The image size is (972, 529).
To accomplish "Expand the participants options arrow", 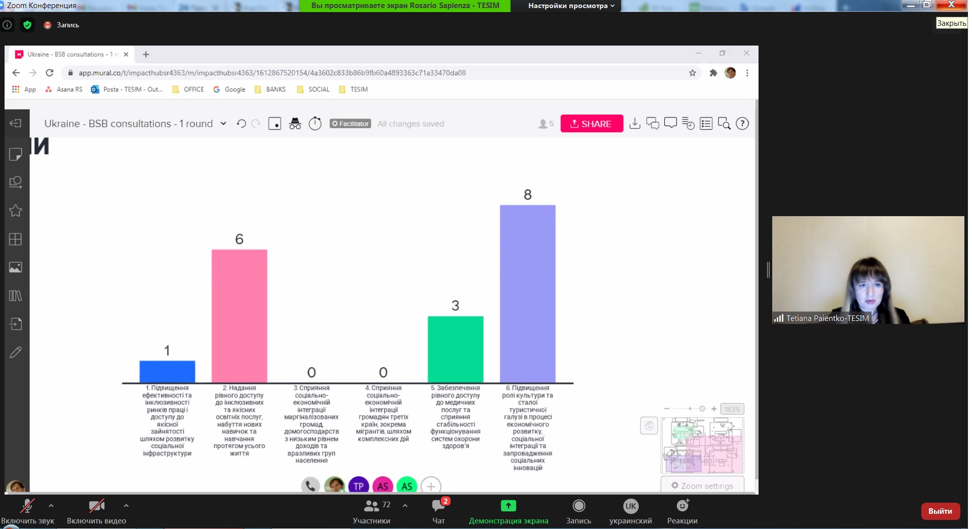I will pyautogui.click(x=405, y=505).
